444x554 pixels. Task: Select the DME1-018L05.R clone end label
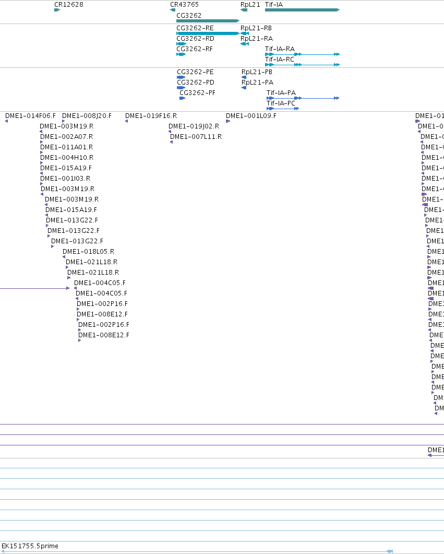[x=89, y=251]
